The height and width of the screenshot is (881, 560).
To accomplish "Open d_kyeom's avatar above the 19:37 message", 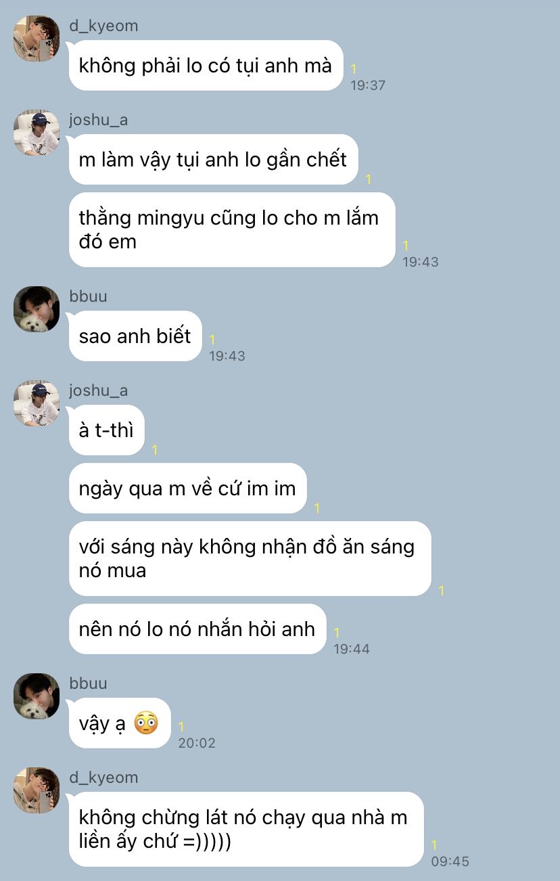I will 37,39.
